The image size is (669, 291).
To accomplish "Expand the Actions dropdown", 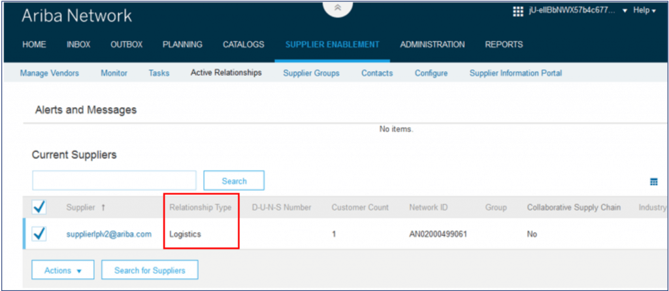I will (x=63, y=270).
